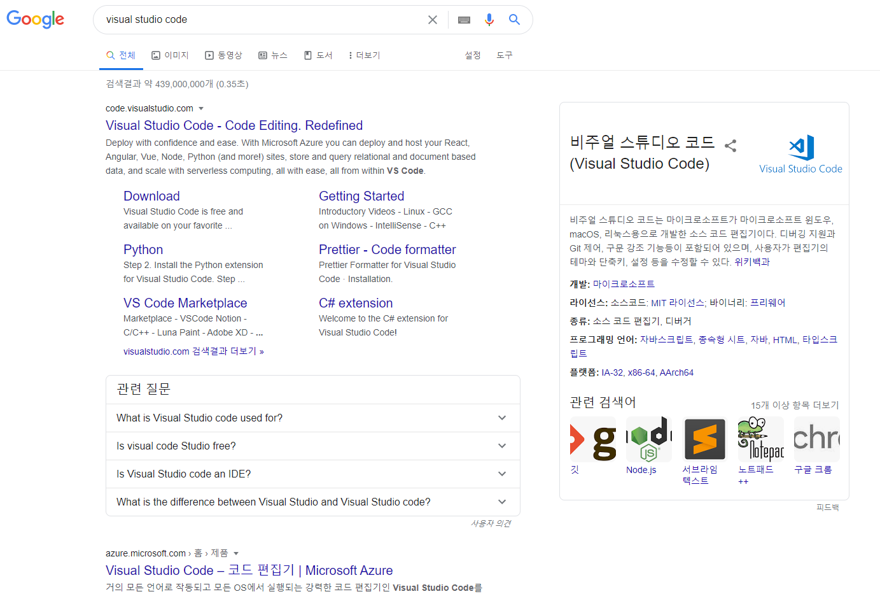880x594 pixels.
Task: Open the Node.js text link under its thumbnail
Action: coord(641,470)
